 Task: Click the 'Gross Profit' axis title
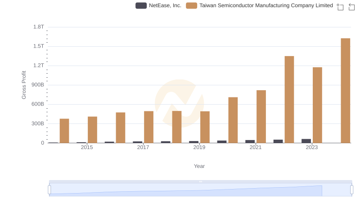point(24,85)
